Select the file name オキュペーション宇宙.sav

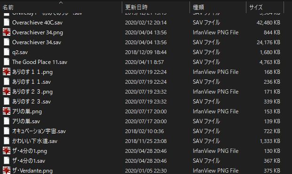point(39,131)
